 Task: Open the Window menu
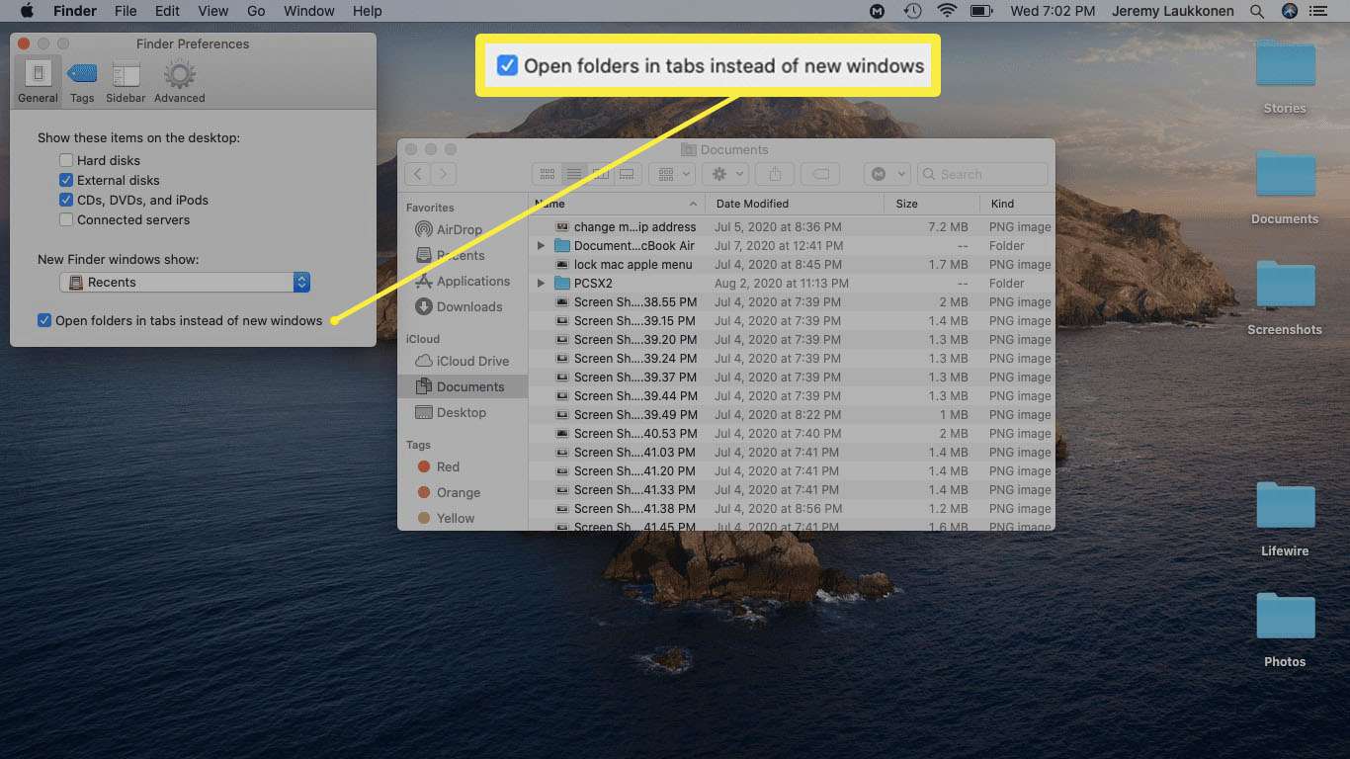[309, 11]
